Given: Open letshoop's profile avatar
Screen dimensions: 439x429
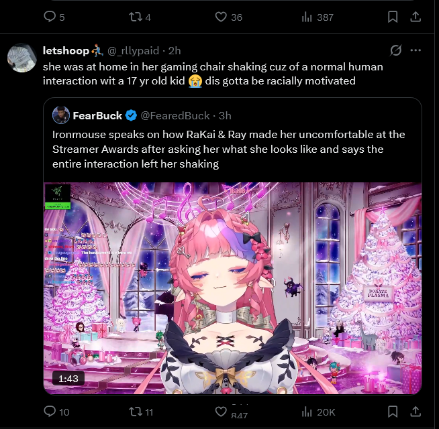Looking at the screenshot, I should point(22,58).
